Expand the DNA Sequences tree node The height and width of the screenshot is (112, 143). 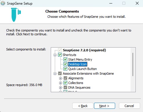tap(60, 87)
